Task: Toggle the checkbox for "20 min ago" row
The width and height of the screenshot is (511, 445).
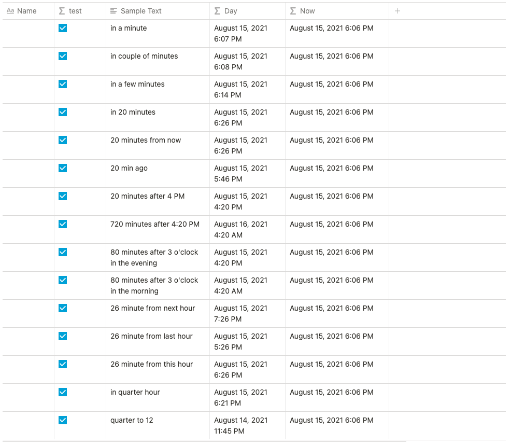Action: point(63,168)
